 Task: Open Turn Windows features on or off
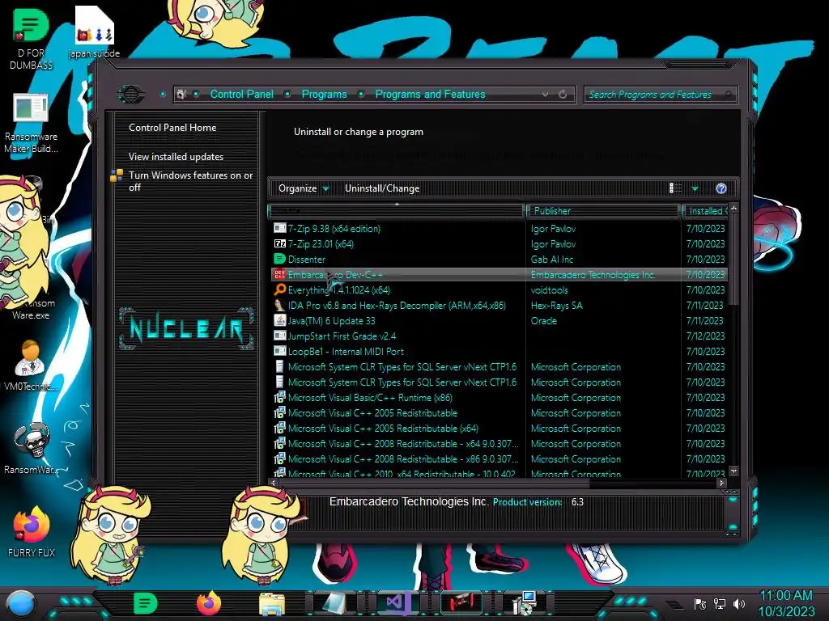tap(190, 181)
